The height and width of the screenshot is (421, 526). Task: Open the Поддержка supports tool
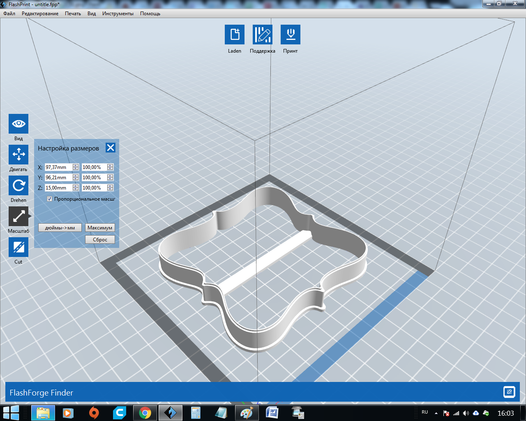[263, 35]
